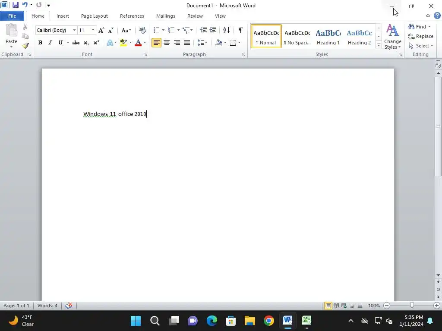This screenshot has width=442, height=331.
Task: Apply subscript formatting
Action: 86,43
